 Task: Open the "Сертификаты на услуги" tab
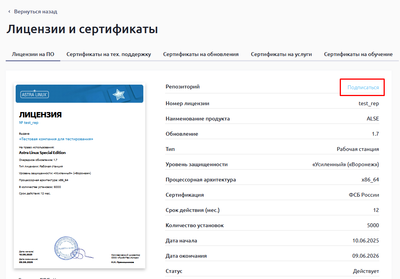point(281,54)
